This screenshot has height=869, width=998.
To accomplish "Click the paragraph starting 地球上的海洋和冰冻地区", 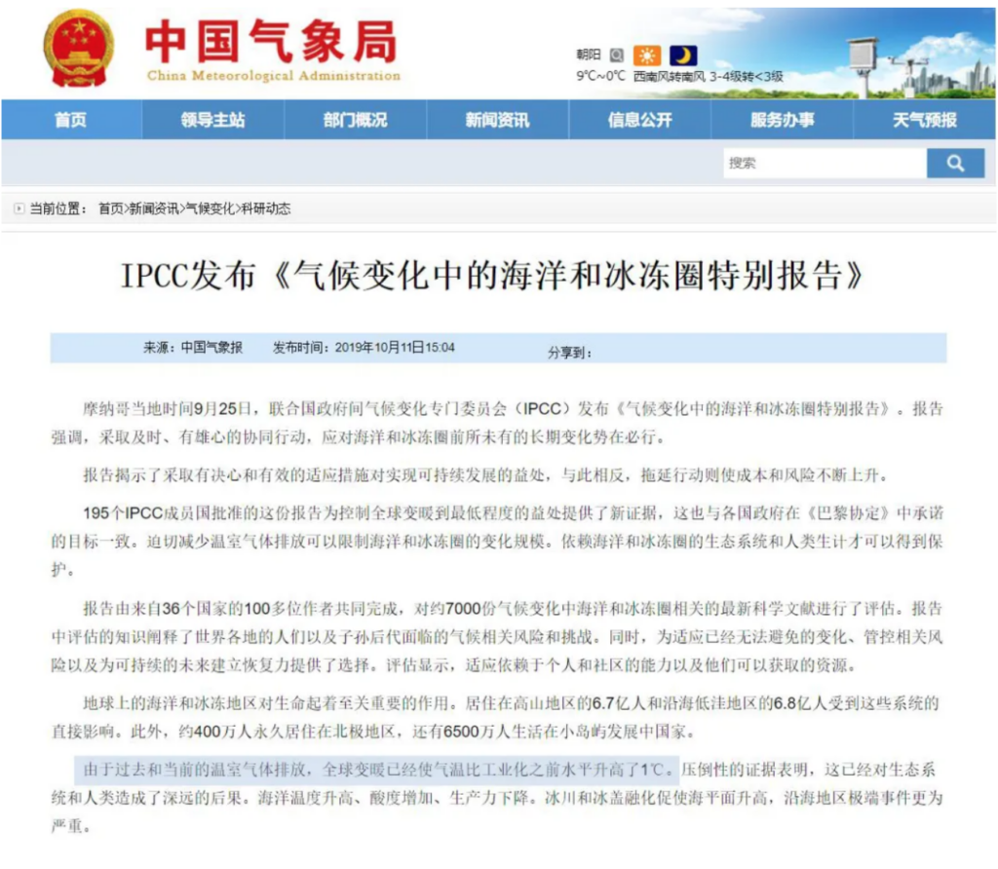I will point(497,718).
